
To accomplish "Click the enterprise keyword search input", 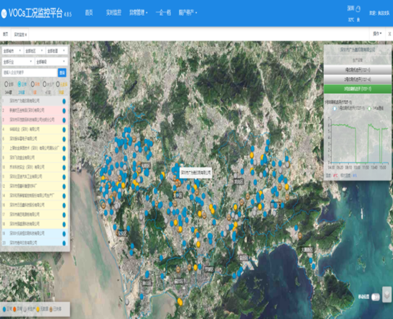I will [30, 73].
